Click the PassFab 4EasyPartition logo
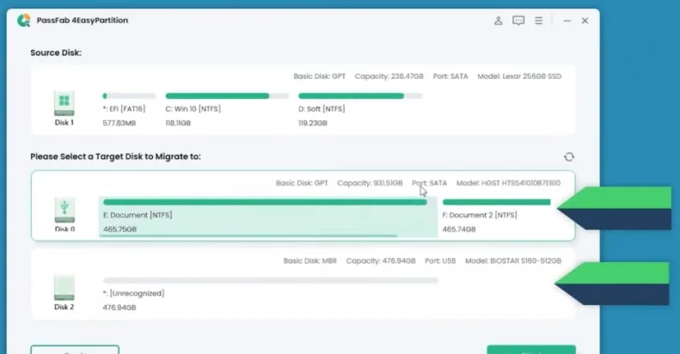 coord(24,21)
